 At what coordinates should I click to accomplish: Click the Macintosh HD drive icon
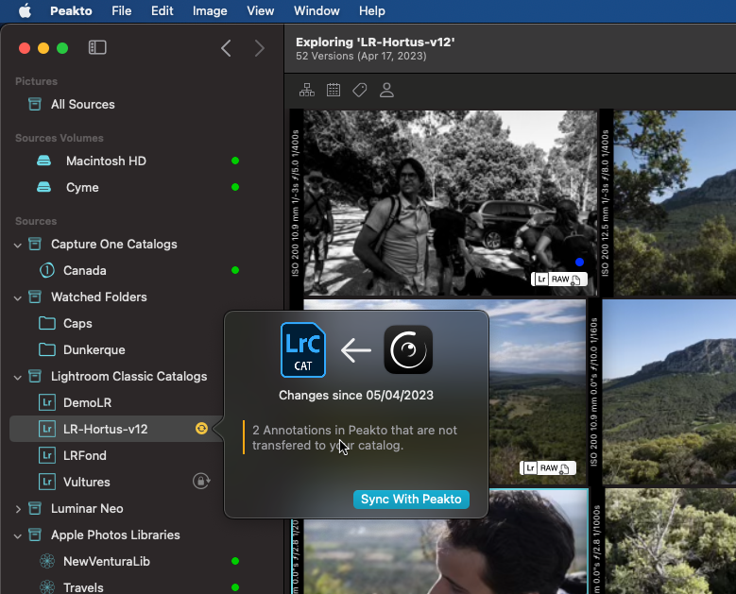[44, 161]
